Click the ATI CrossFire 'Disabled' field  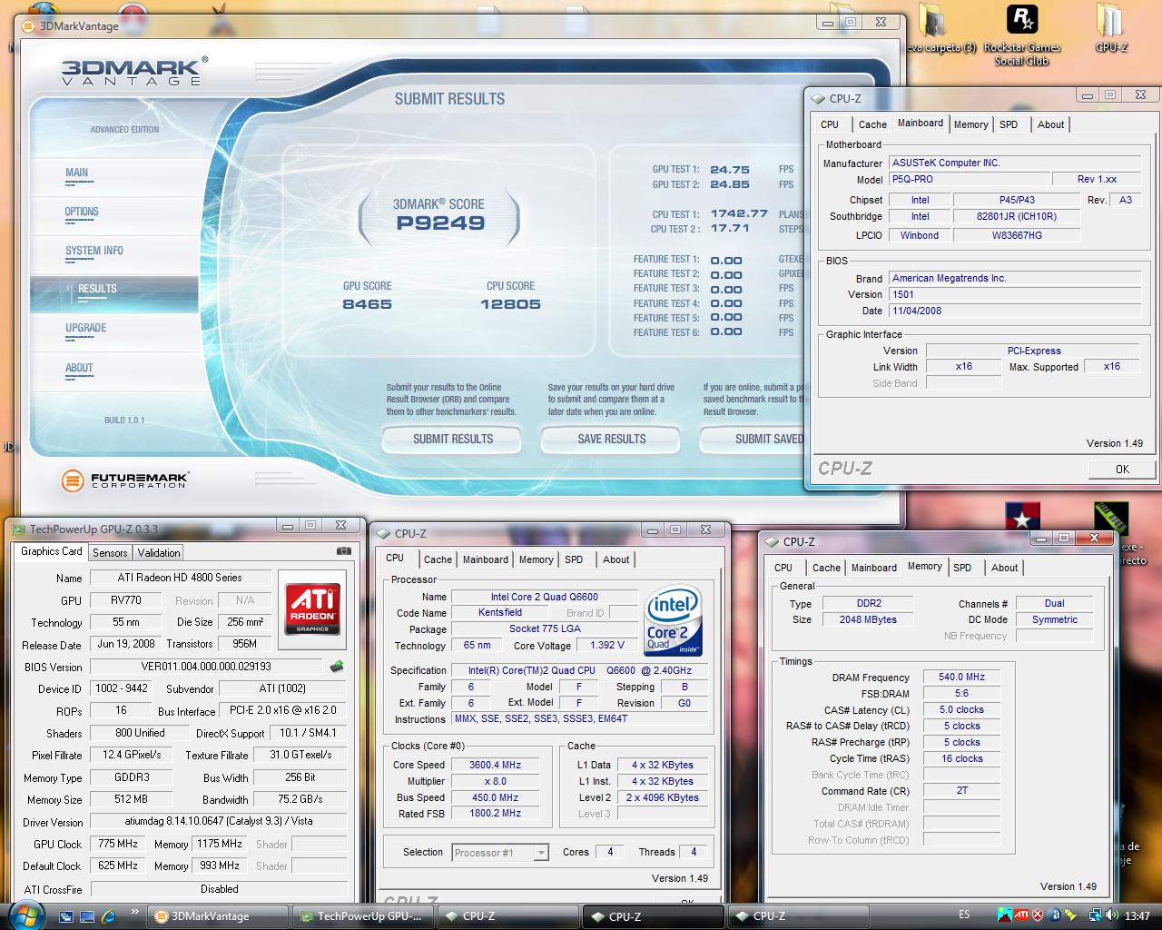[x=219, y=889]
